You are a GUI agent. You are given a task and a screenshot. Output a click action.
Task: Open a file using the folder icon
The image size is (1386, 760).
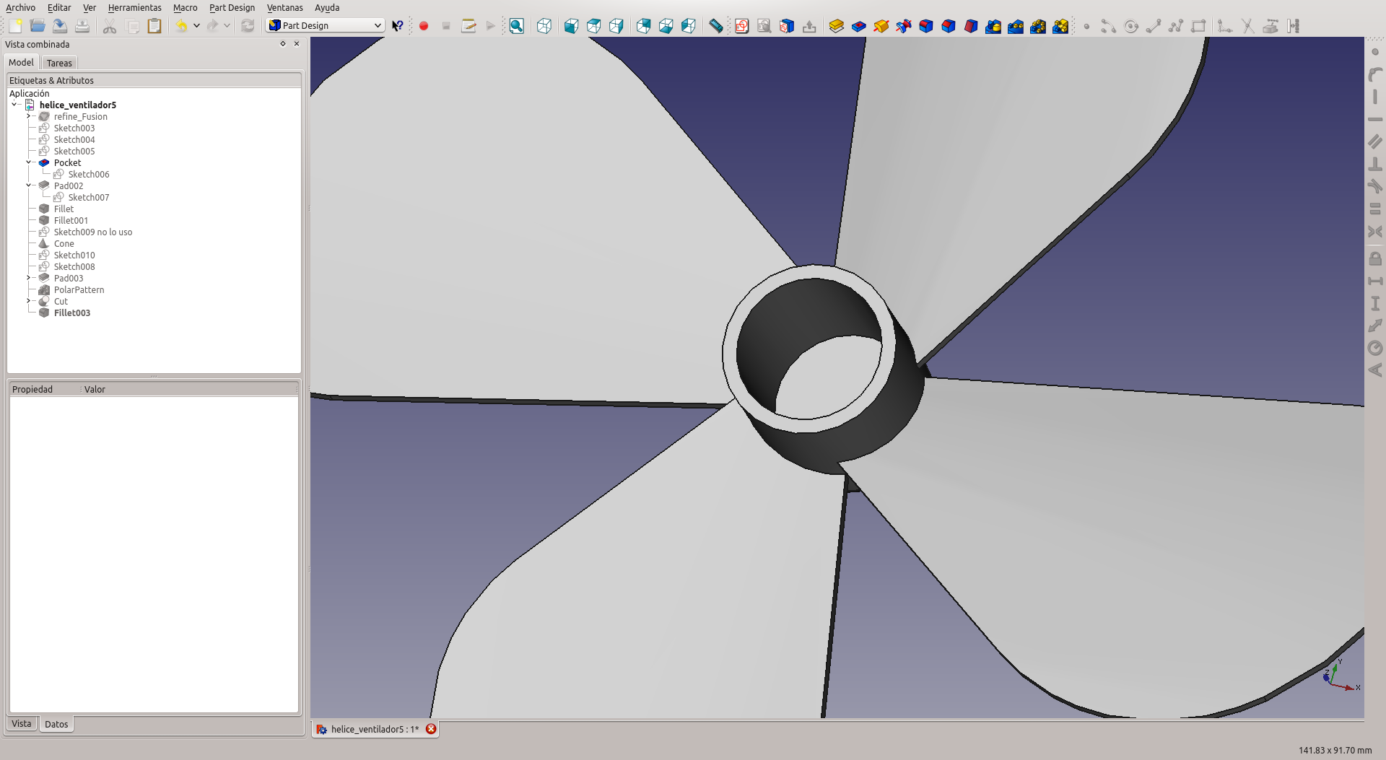pyautogui.click(x=38, y=26)
